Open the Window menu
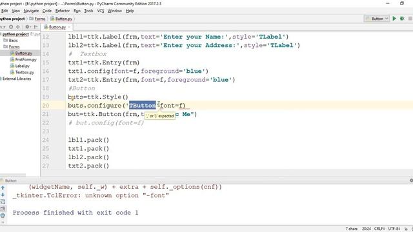The image size is (413, 232). [x=115, y=11]
